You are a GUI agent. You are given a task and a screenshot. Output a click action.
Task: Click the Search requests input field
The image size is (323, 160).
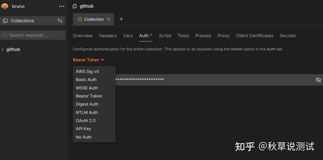click(33, 35)
